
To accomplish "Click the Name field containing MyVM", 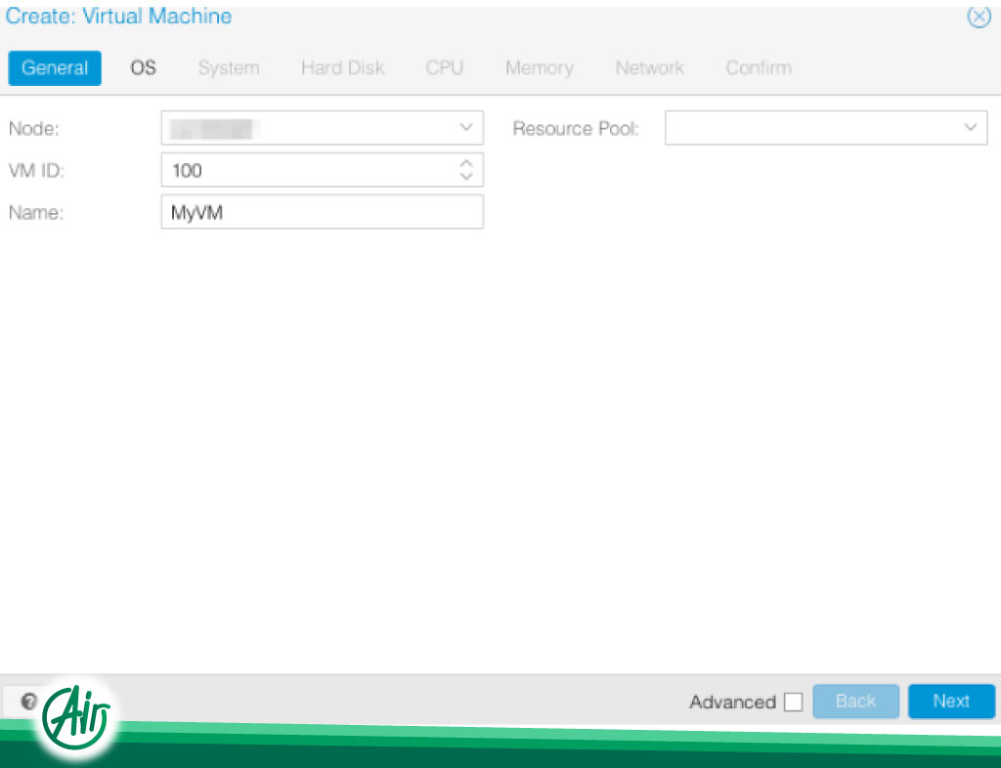I will click(323, 212).
